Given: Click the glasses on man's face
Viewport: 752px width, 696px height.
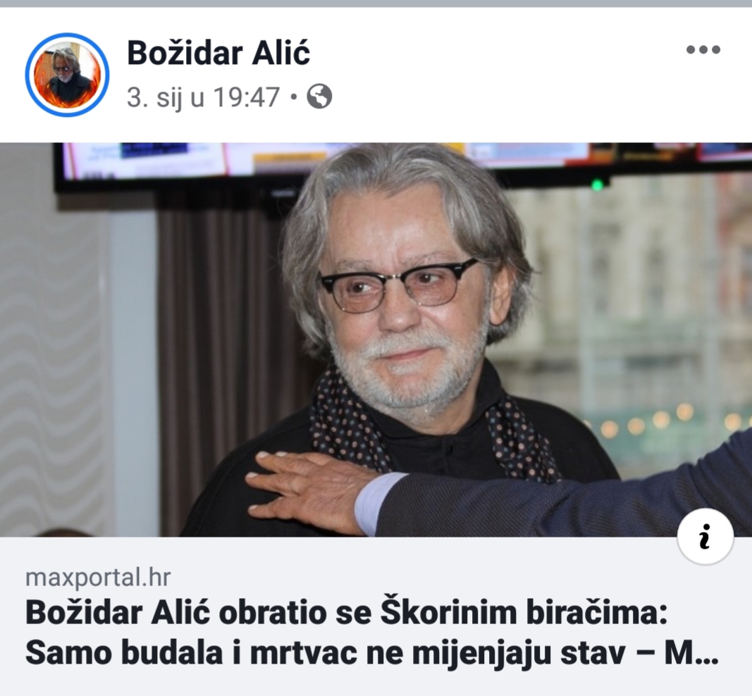Looking at the screenshot, I should [x=399, y=286].
